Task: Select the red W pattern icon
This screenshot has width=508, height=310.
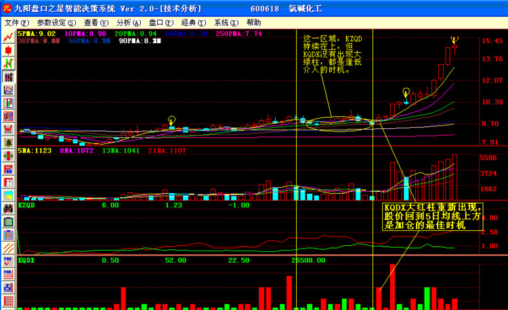Action: [8, 130]
